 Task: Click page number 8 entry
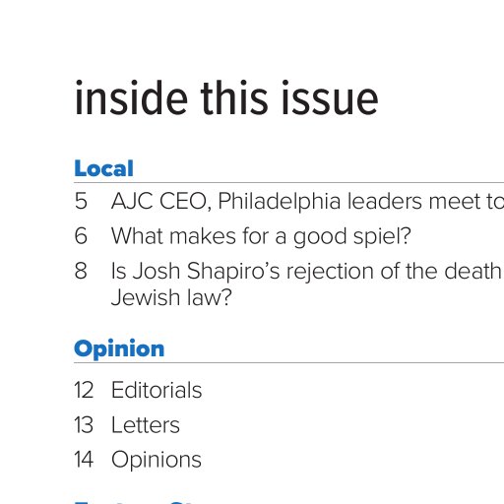(81, 271)
